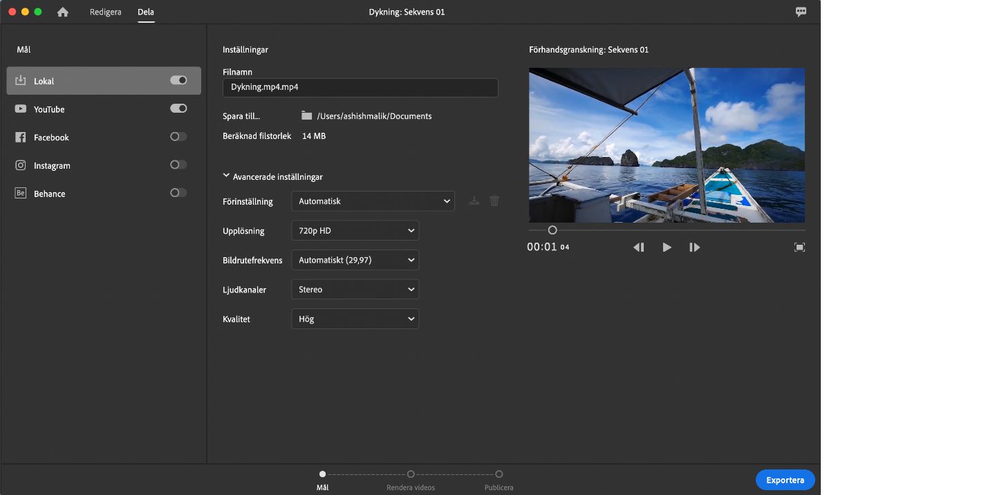The width and height of the screenshot is (1004, 495).
Task: Enter fullscreen preview mode
Action: point(799,247)
